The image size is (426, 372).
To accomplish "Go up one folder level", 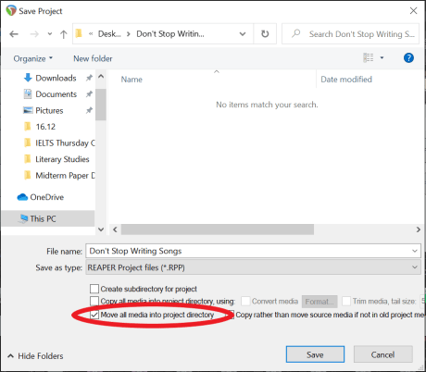I will coord(64,34).
